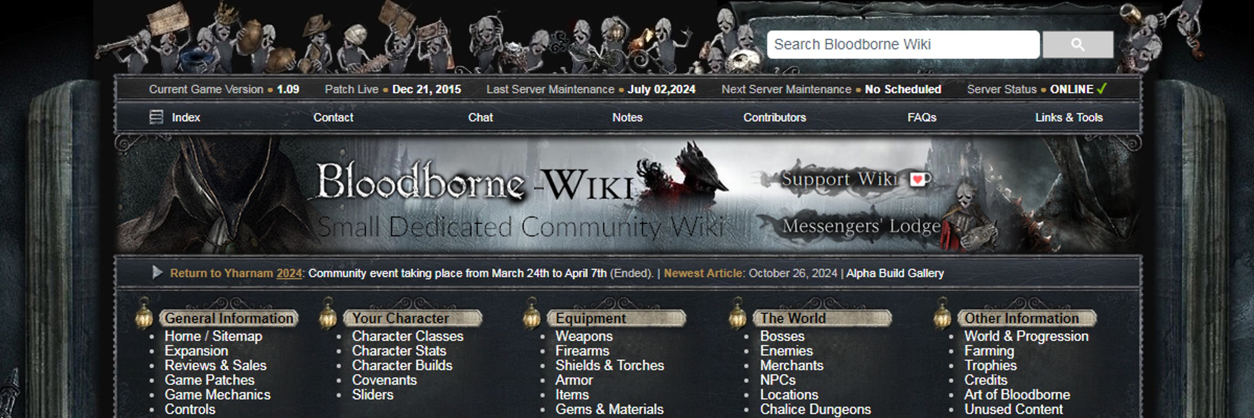
Task: Follow the Return to Yharnam 2024 link
Action: [x=236, y=273]
